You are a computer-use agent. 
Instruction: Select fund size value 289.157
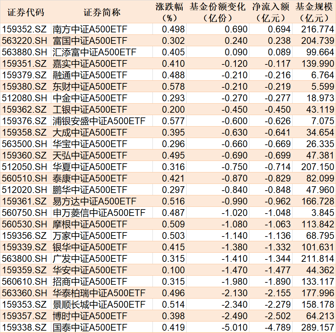(x=314, y=327)
